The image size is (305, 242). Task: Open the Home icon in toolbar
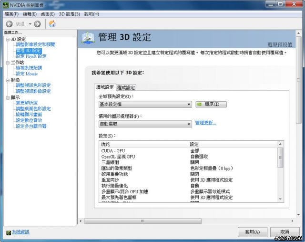pyautogui.click(x=52, y=24)
